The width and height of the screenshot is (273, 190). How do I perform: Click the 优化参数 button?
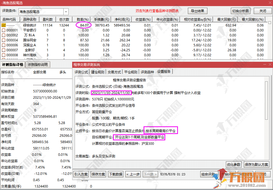(234, 165)
